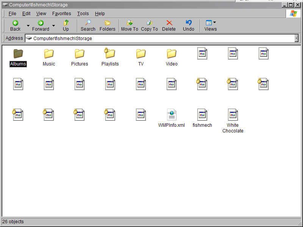303x227 pixels.
Task: Click the Move To toolbar button
Action: click(130, 26)
